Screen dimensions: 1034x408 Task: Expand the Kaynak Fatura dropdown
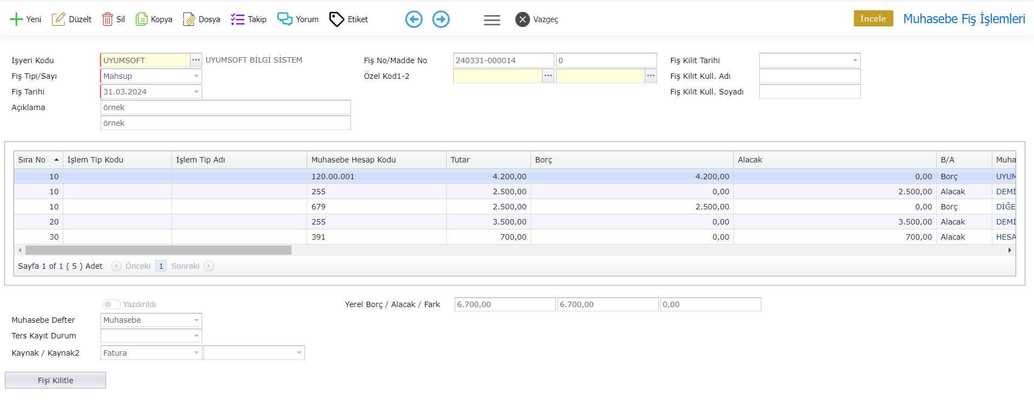point(196,353)
